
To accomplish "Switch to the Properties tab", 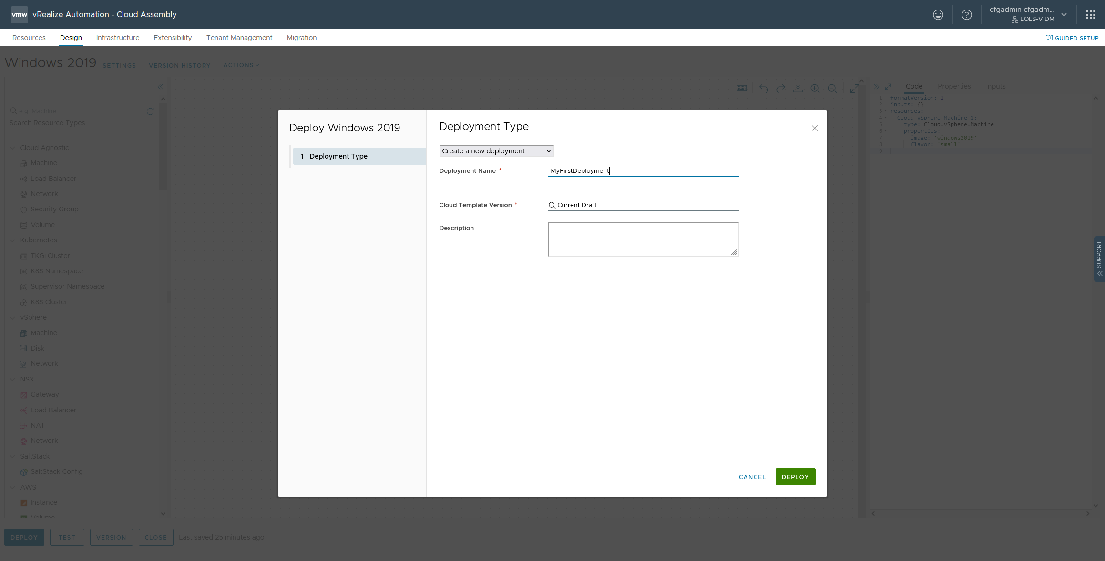I will 954,86.
